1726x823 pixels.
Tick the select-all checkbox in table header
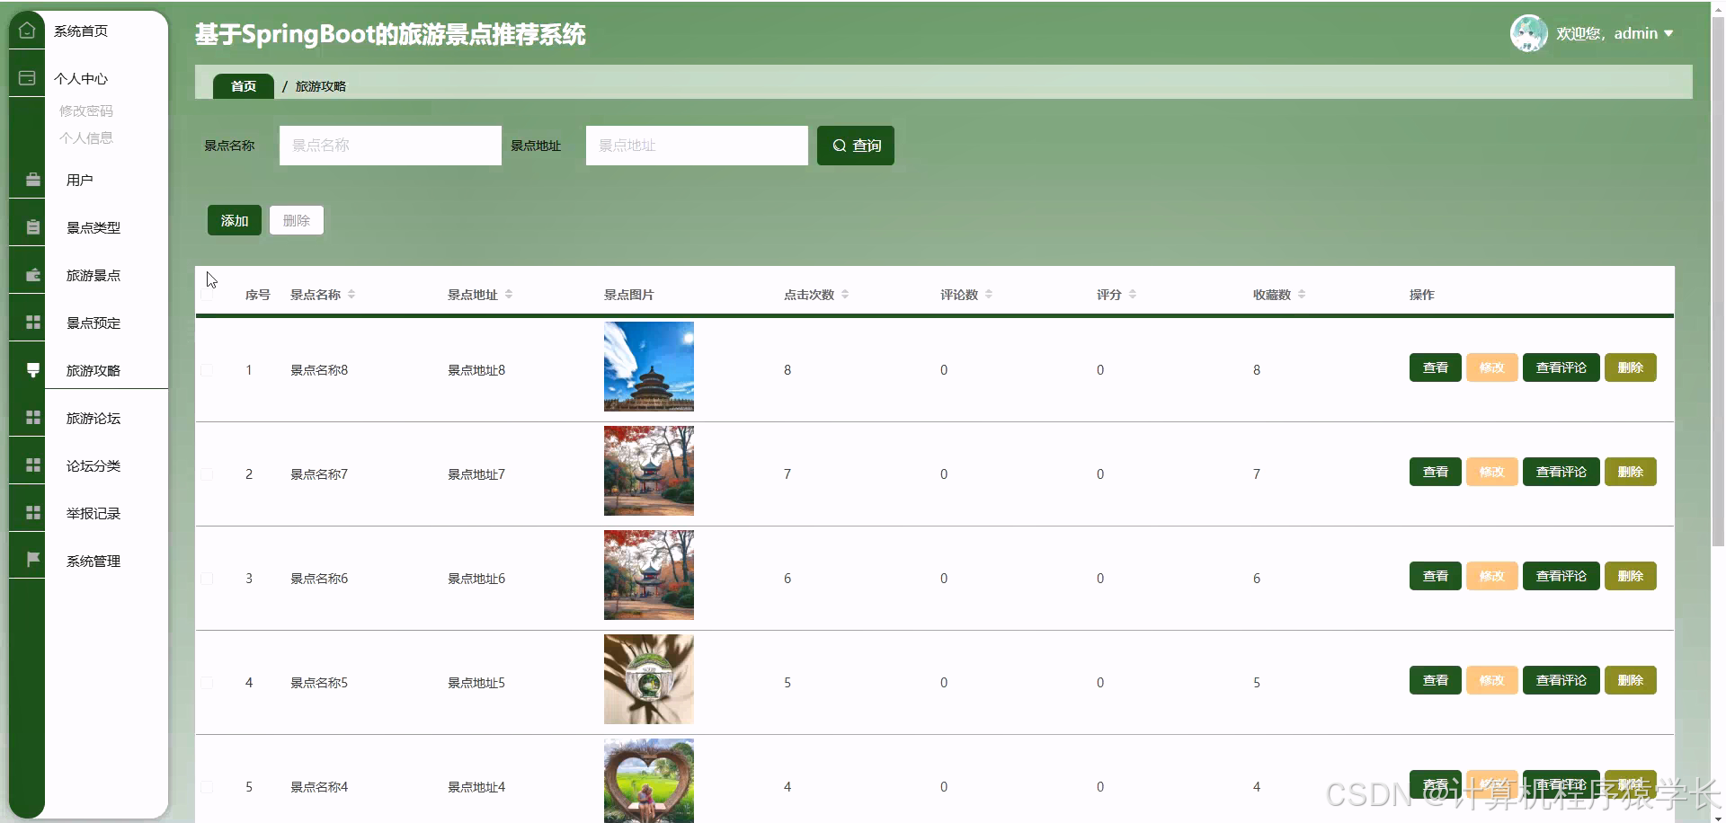[x=206, y=294]
